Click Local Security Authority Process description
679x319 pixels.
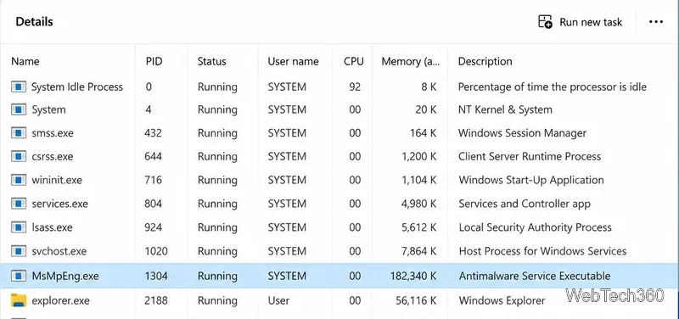tap(535, 227)
